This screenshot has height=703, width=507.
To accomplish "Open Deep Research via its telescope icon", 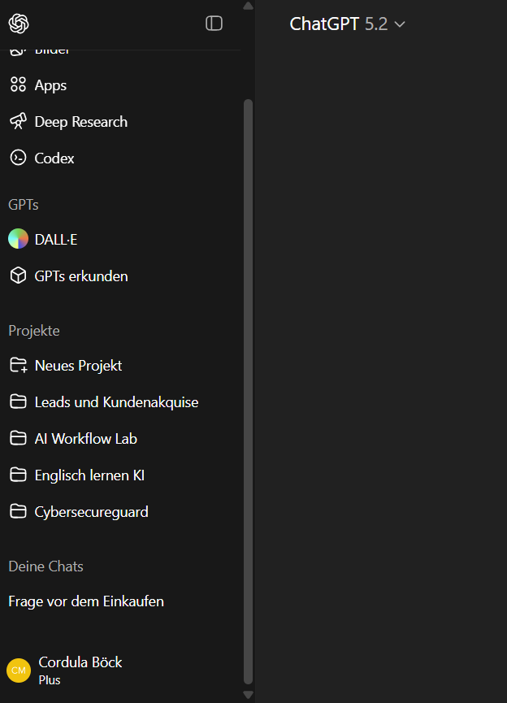I will [18, 121].
